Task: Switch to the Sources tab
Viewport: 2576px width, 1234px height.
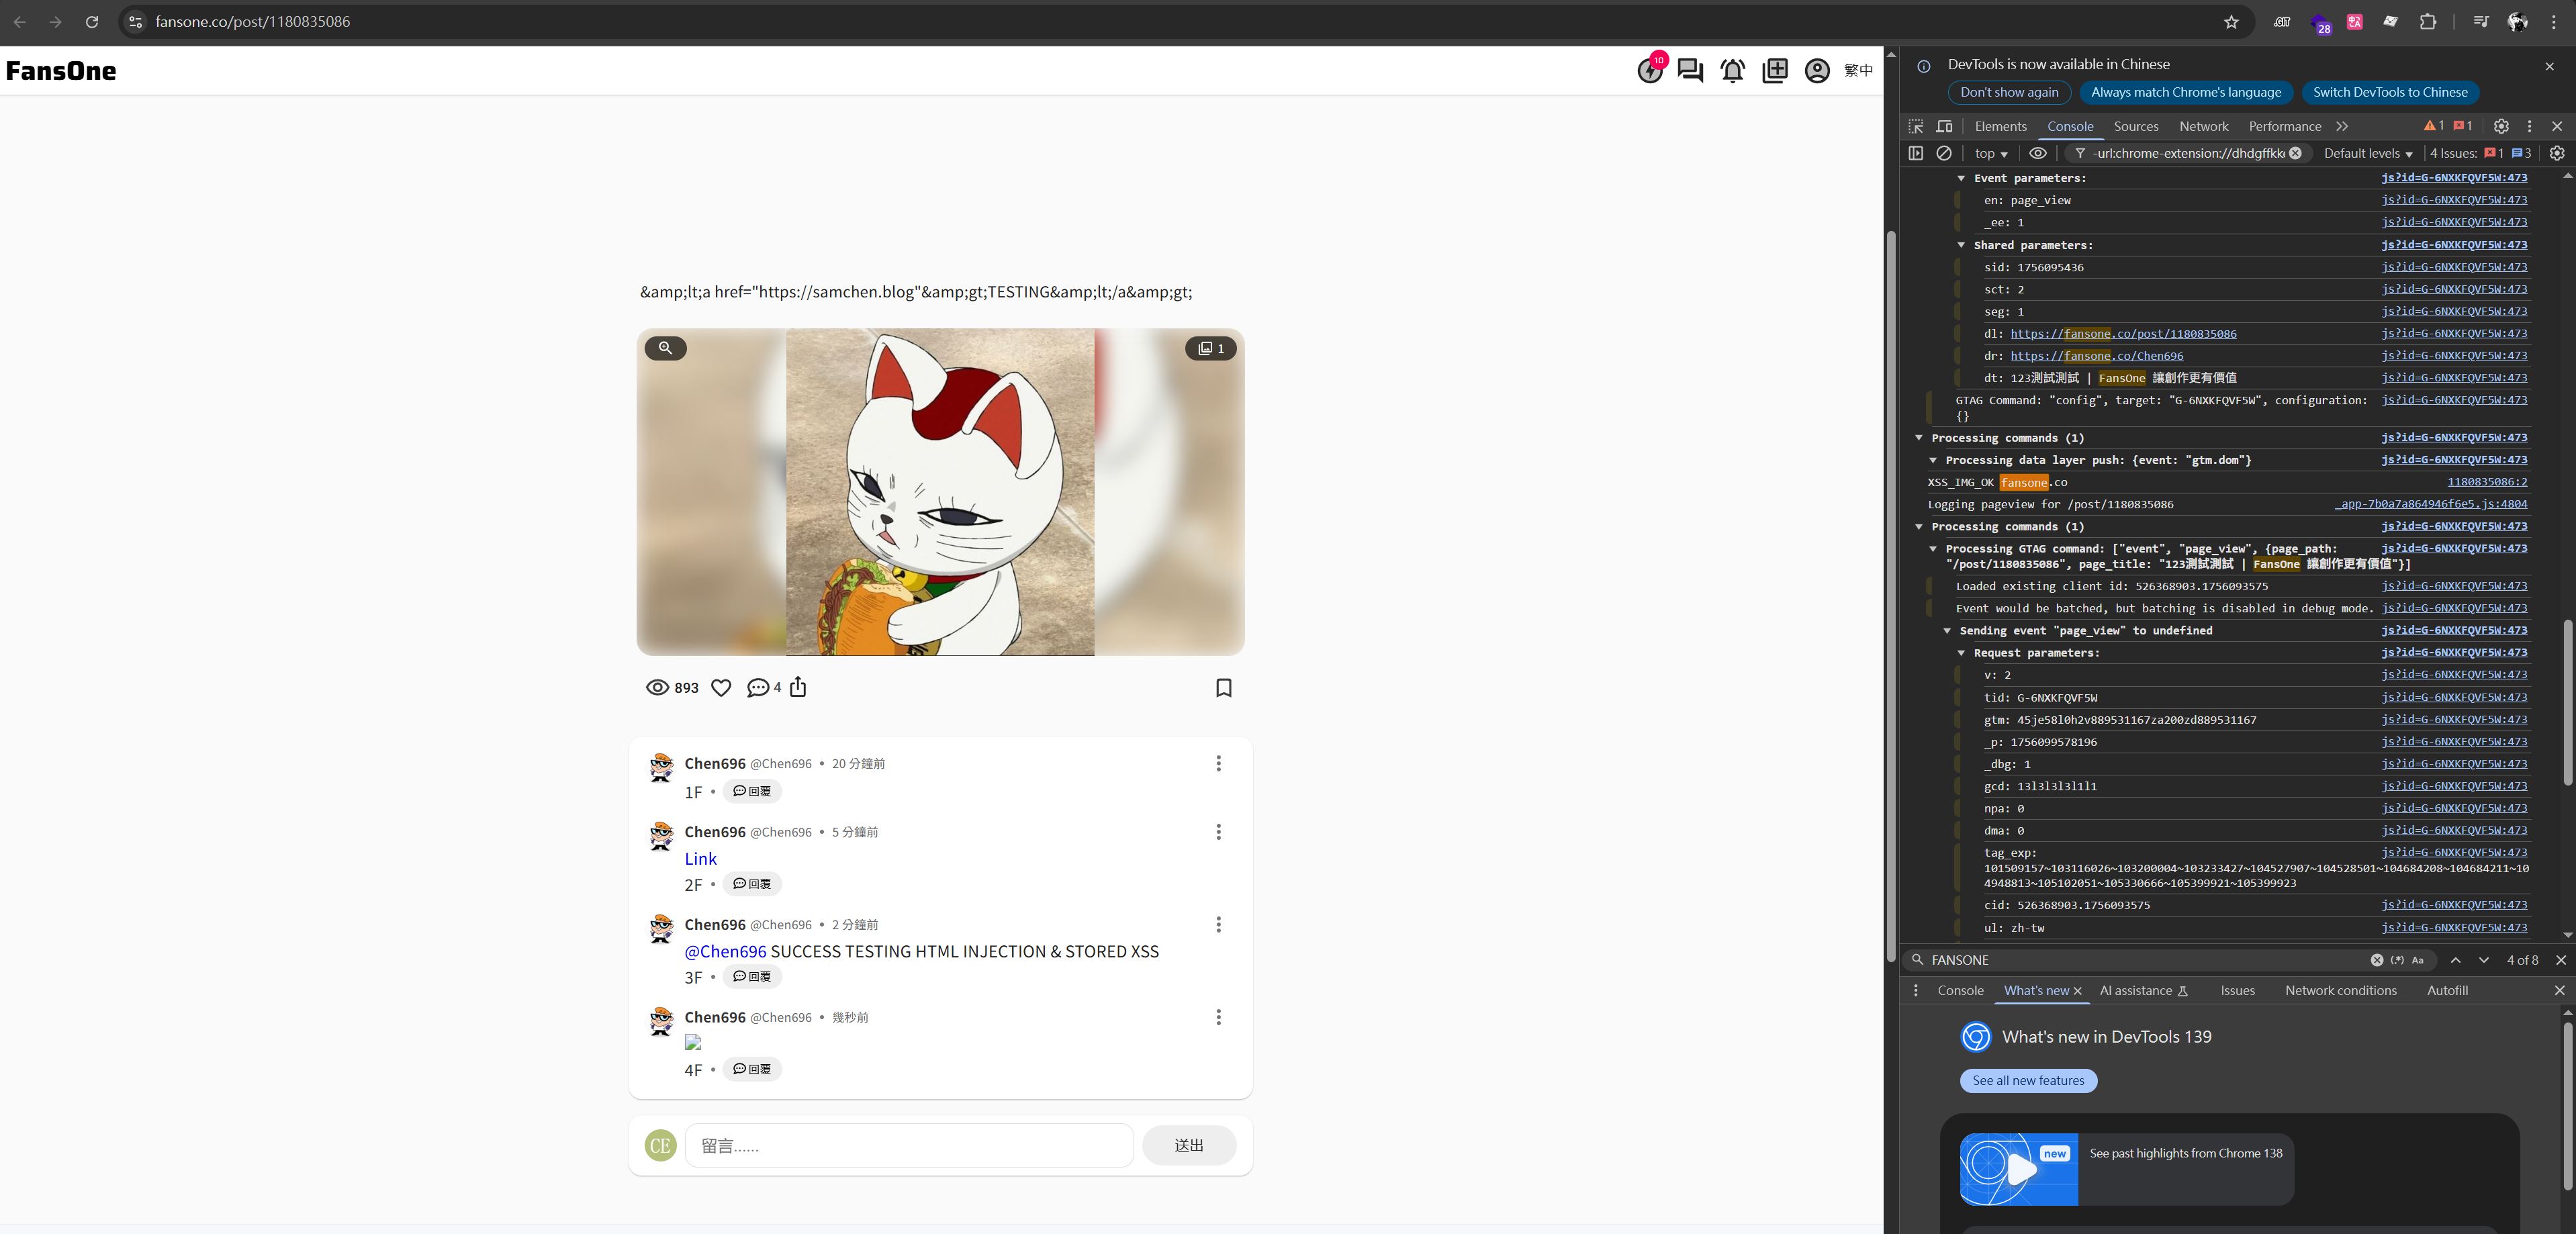Action: (2136, 126)
